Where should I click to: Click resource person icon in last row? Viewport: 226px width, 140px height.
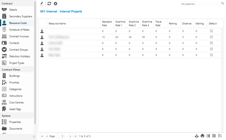42,55
